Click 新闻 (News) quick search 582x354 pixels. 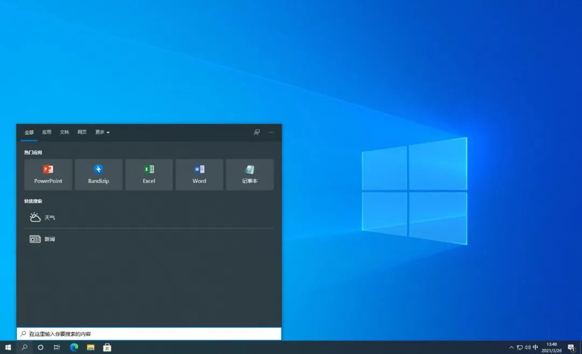tap(49, 239)
